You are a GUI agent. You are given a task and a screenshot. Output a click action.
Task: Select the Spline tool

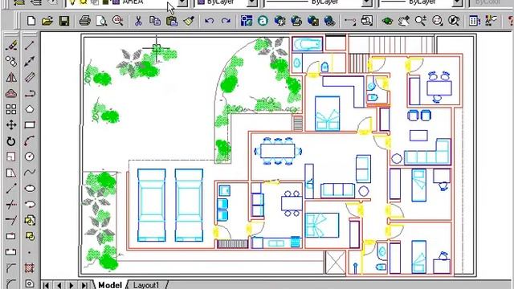tap(30, 173)
